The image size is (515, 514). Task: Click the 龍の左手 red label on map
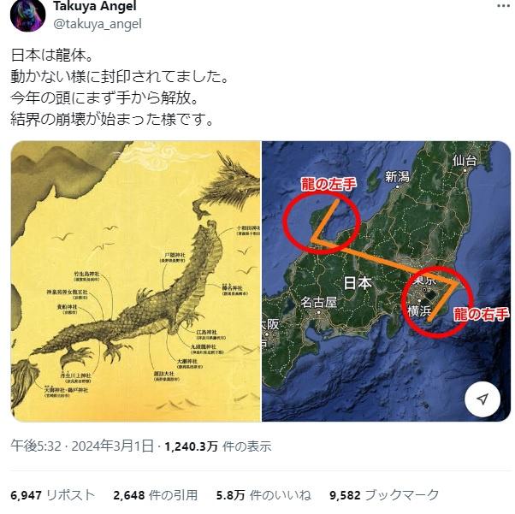click(329, 184)
